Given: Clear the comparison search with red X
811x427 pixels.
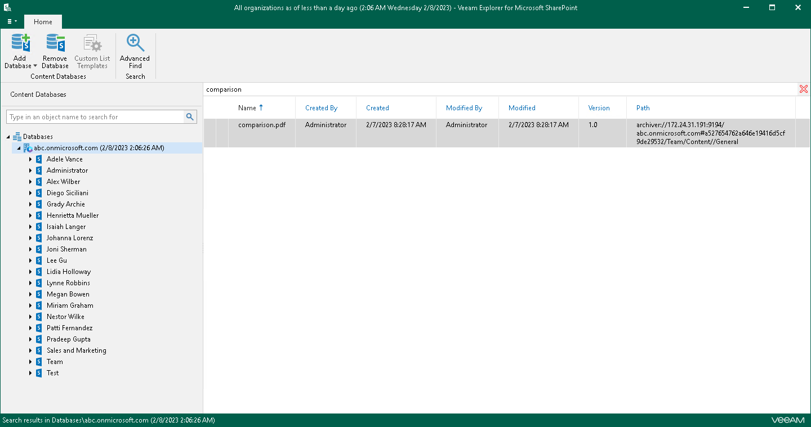Looking at the screenshot, I should click(804, 89).
